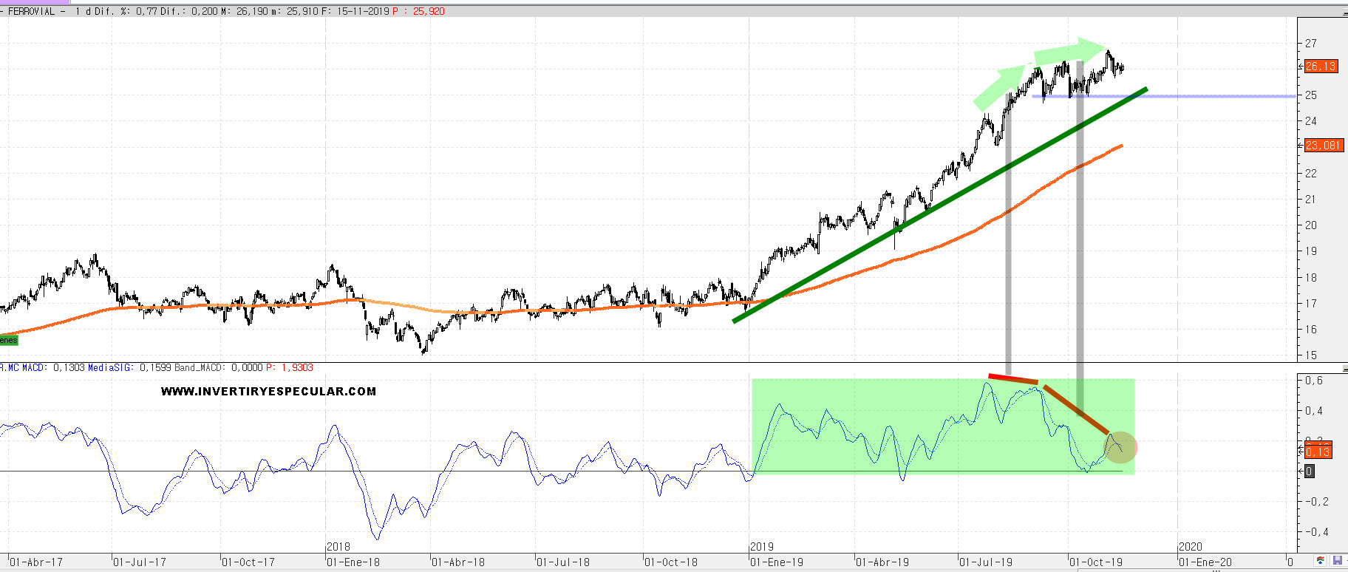
Task: Click the 2020 year marker on time axis
Action: click(x=1191, y=547)
